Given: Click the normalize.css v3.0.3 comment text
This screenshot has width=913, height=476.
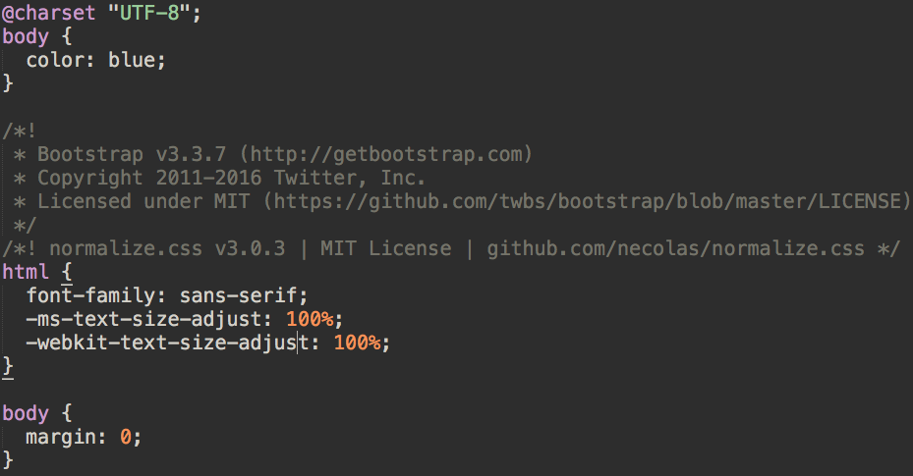Looking at the screenshot, I should (x=167, y=248).
